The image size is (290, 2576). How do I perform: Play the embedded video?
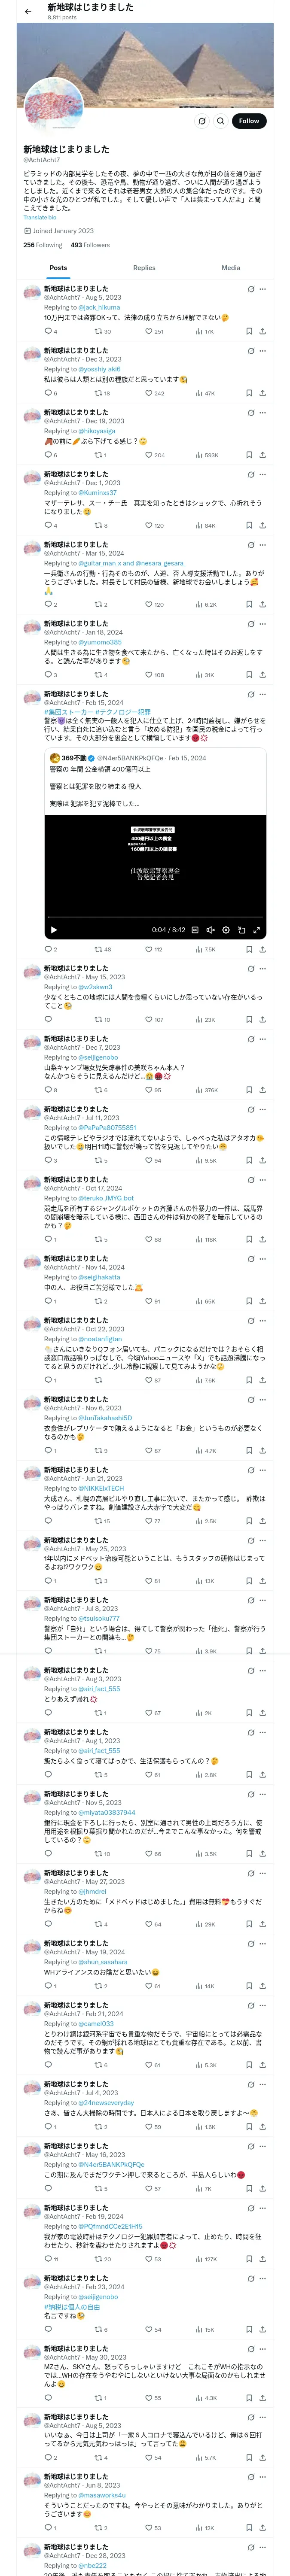(x=54, y=930)
